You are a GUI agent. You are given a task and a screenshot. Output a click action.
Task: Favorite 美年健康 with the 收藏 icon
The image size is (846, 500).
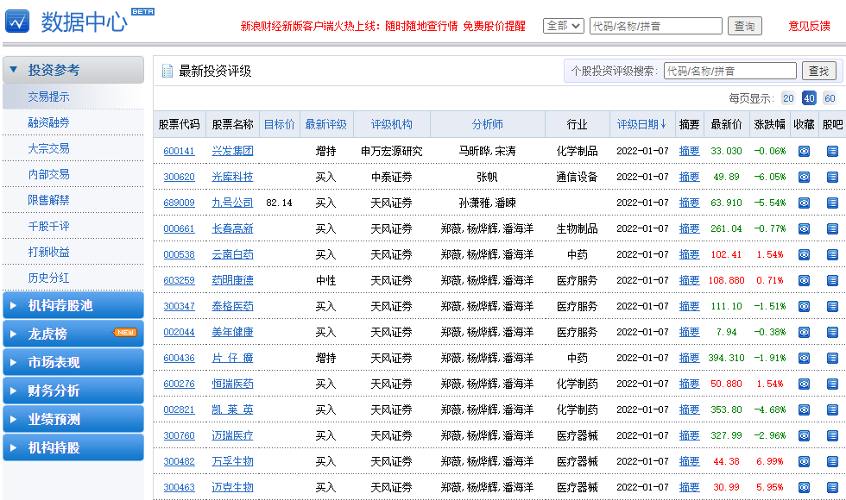click(804, 333)
